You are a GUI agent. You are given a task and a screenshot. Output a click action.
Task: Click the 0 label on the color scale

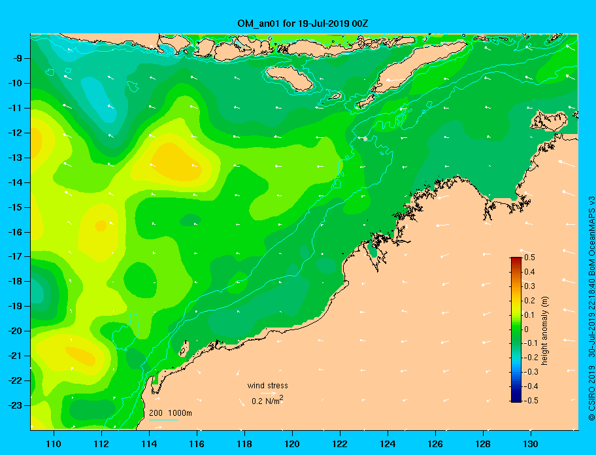(527, 329)
